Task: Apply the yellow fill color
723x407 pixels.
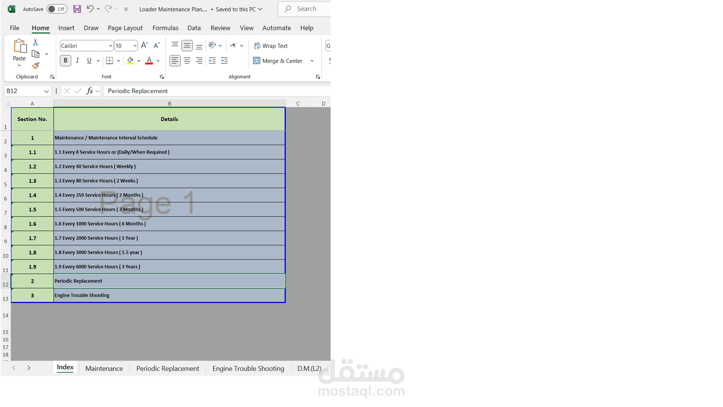Action: [x=130, y=61]
